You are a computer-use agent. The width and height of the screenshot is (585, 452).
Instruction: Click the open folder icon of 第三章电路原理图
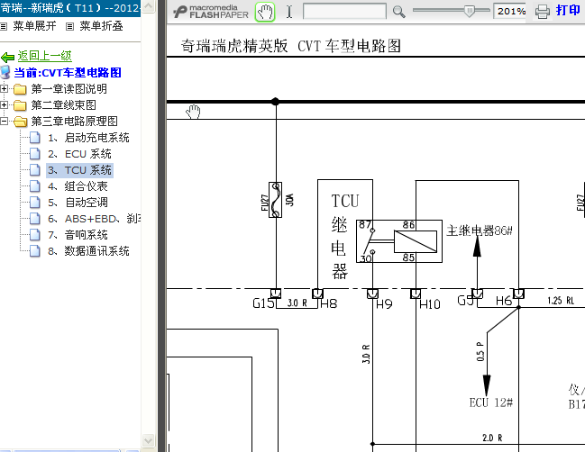coord(20,122)
